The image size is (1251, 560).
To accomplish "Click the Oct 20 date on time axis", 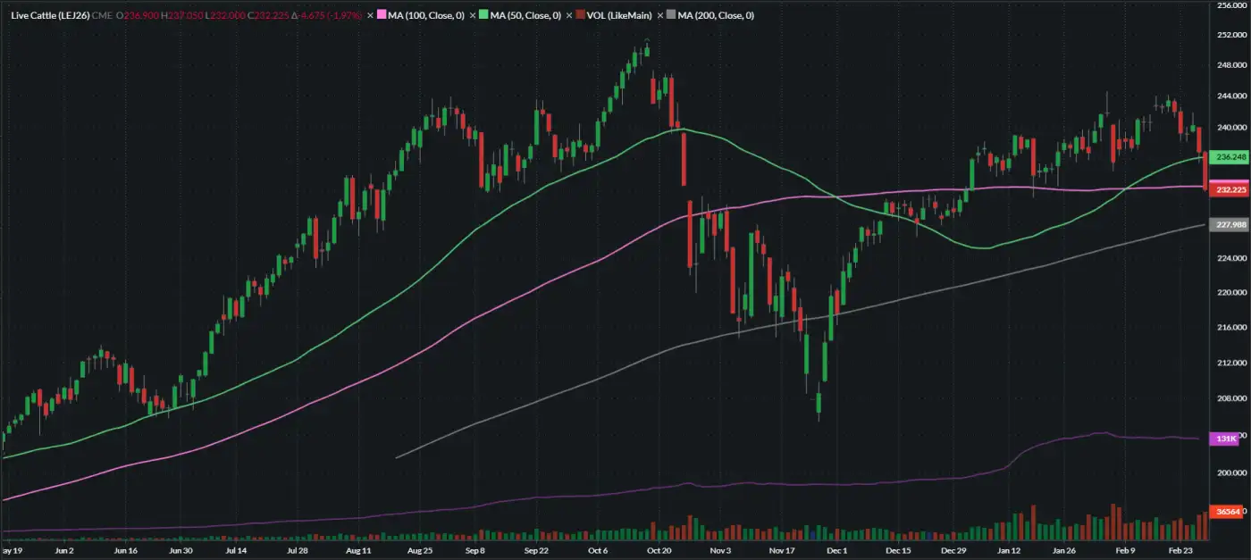I will (x=659, y=551).
